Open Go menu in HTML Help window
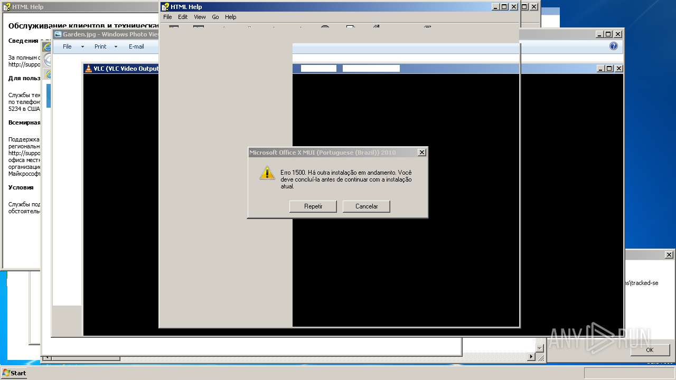This screenshot has height=380, width=676. pyautogui.click(x=215, y=17)
